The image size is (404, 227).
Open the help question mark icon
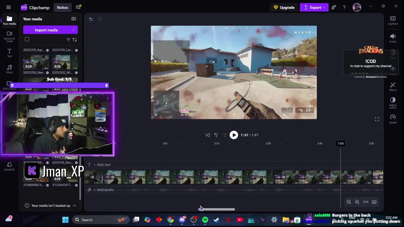click(x=344, y=7)
